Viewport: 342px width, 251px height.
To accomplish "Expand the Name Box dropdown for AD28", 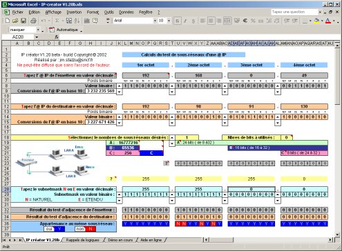I will pos(37,37).
